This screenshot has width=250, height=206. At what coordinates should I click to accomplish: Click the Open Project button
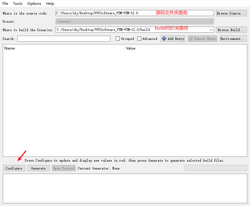64,168
